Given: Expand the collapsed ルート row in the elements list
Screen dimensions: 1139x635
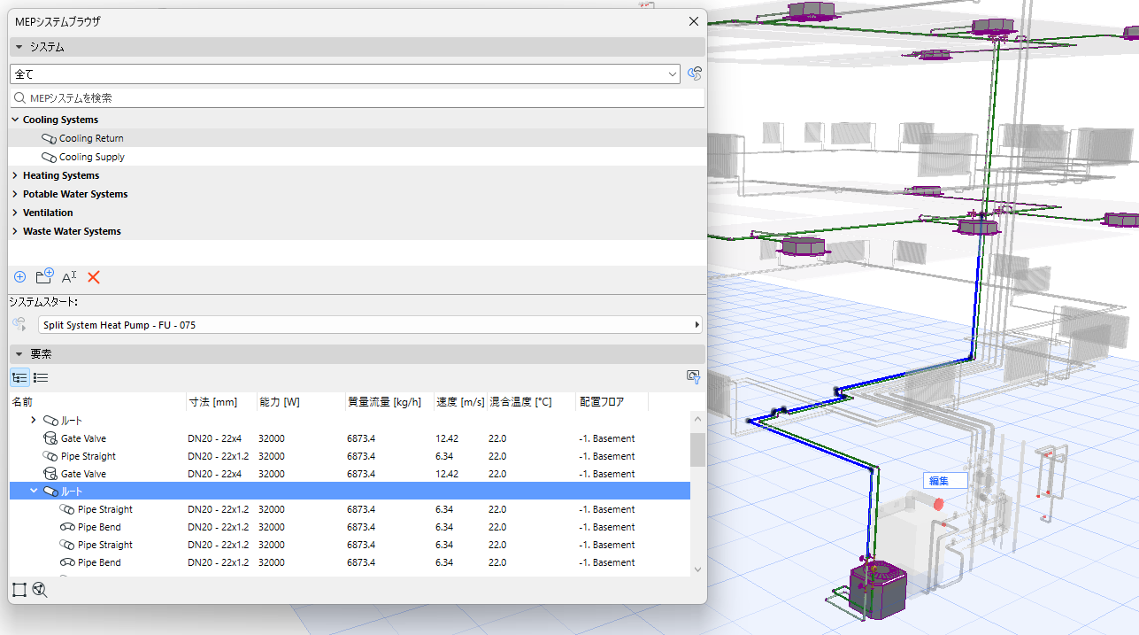Looking at the screenshot, I should click(34, 421).
